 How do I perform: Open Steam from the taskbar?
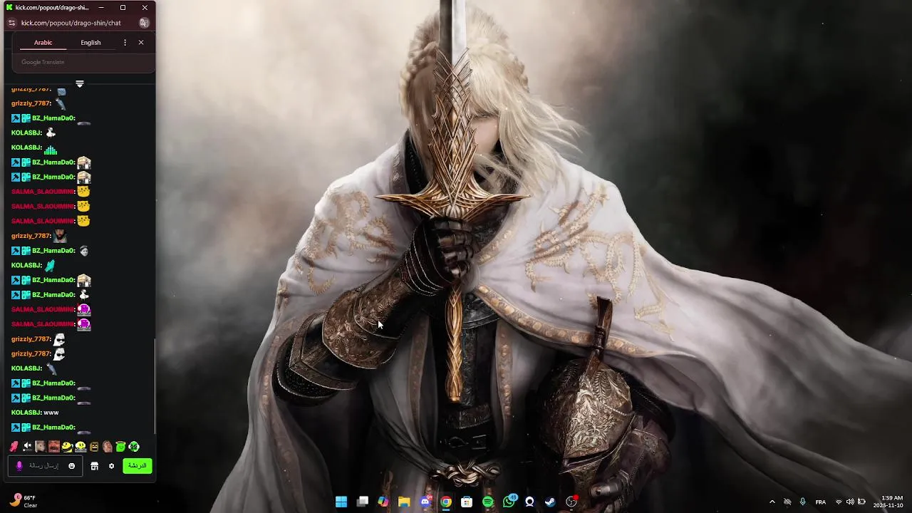coord(550,502)
